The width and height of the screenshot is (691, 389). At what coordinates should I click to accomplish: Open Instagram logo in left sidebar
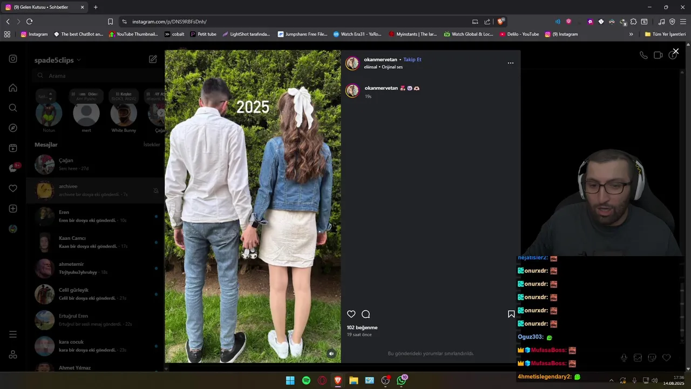13,59
